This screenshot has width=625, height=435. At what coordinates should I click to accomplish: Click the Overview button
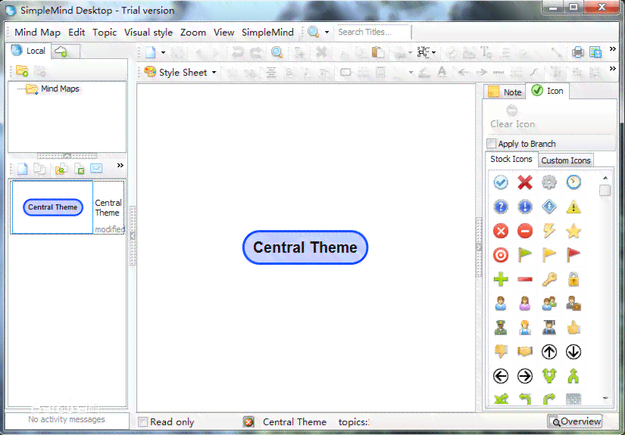coord(574,421)
